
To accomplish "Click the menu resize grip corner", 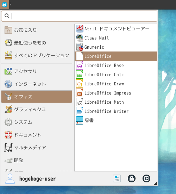I will click(x=156, y=183).
